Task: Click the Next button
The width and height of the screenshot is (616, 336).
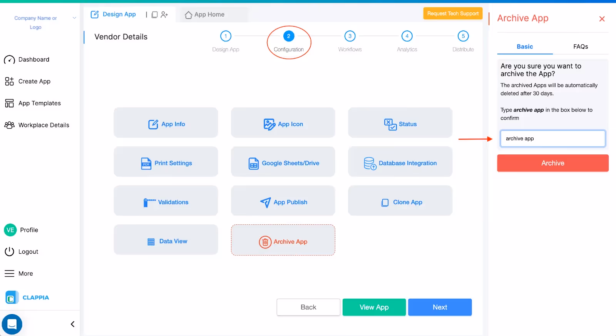Action: point(440,307)
